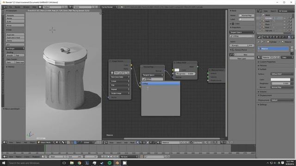Viewport: 296px width, 166px height.
Task: Open the Tangent Space dropdown in Normal Map node
Action: [x=152, y=75]
